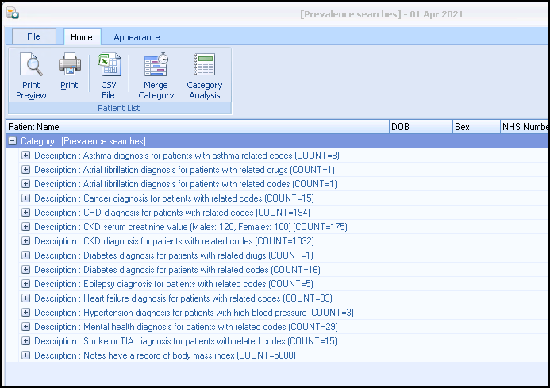This screenshot has height=388, width=550.
Task: Switch to the Appearance tab
Action: 137,37
